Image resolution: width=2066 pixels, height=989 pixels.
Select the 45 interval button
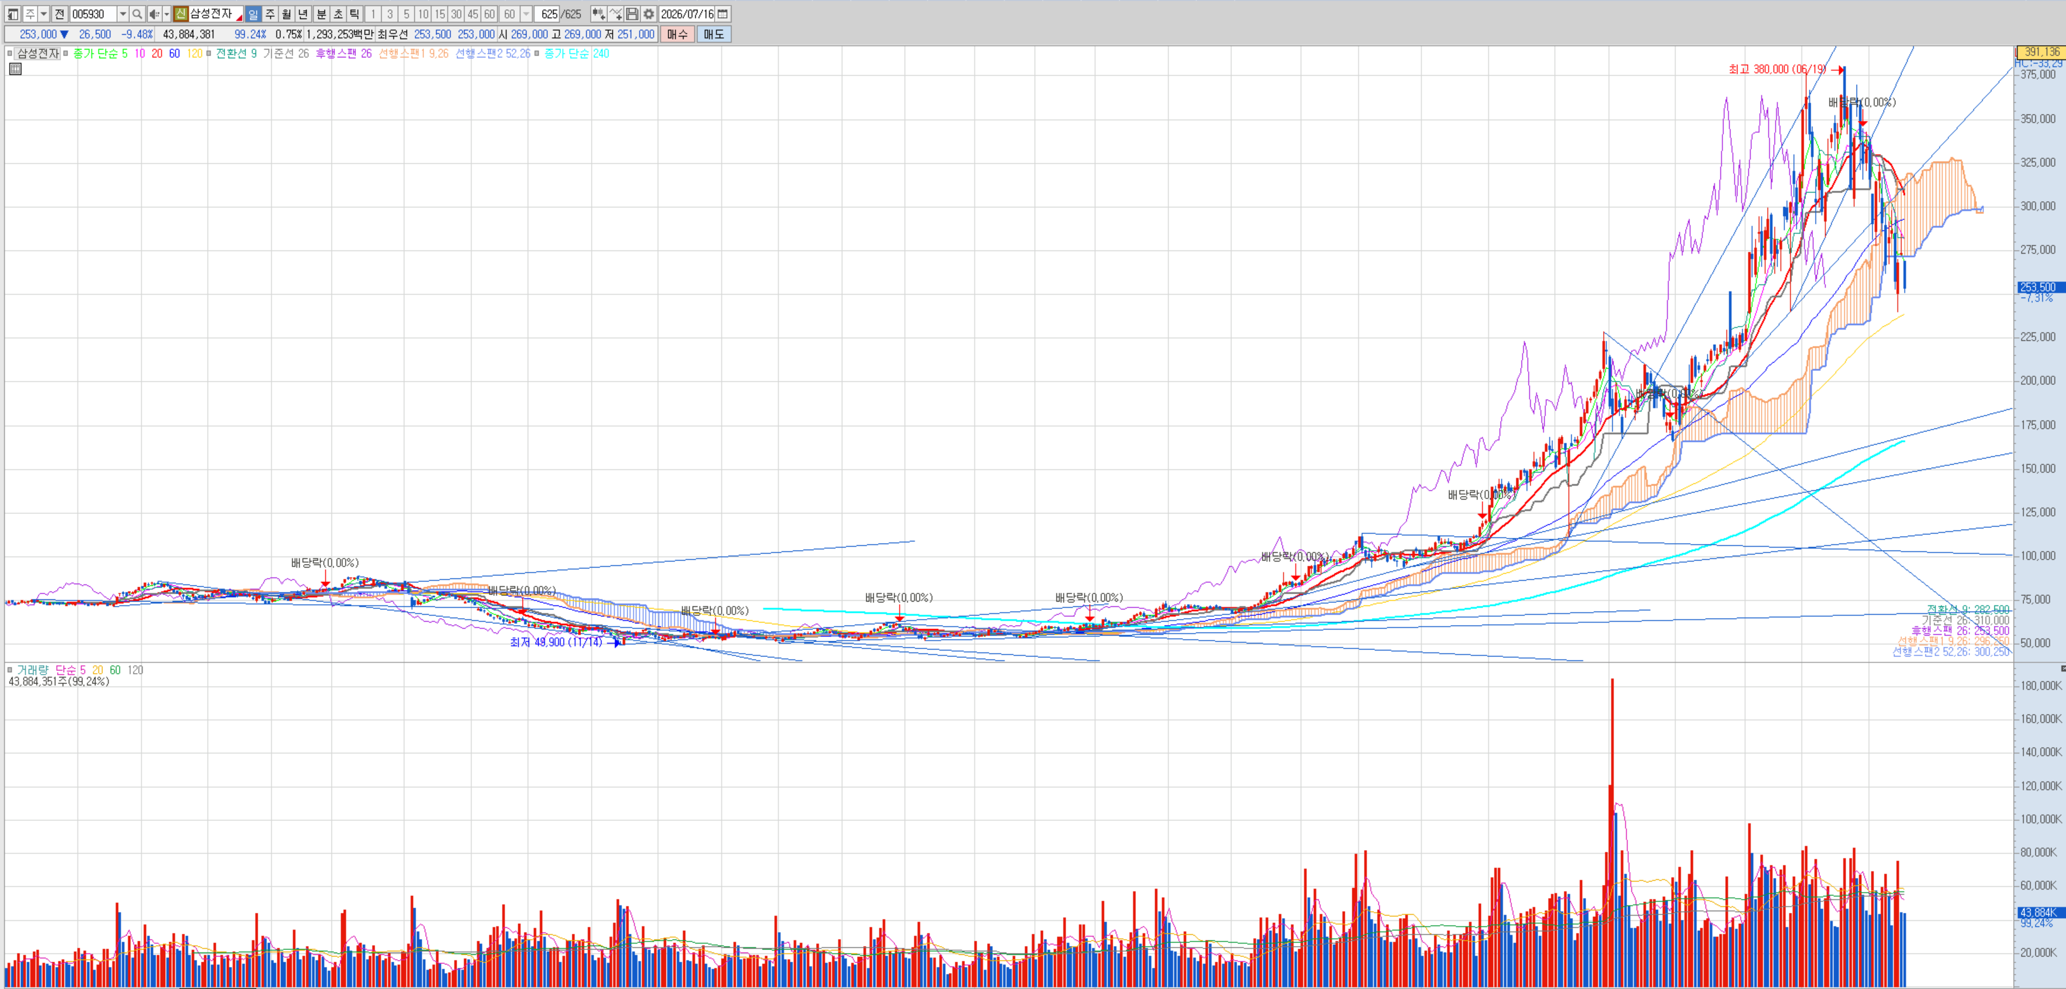(x=473, y=15)
